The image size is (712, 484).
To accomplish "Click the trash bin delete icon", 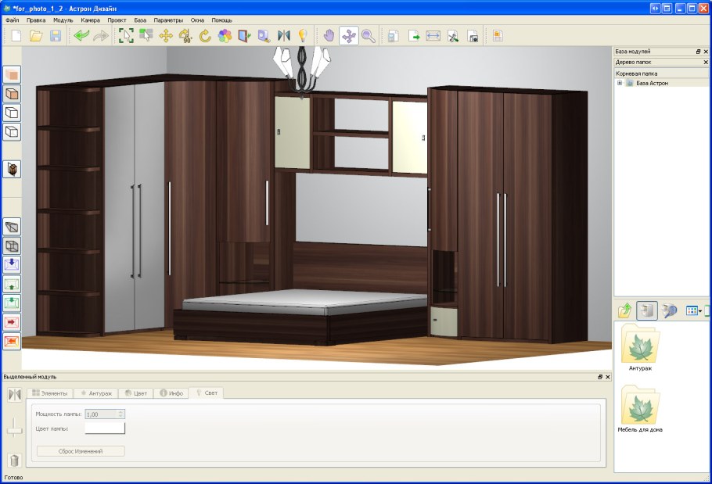I will click(13, 461).
